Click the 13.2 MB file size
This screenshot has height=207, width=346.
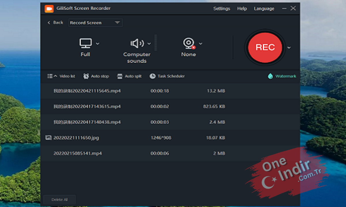click(x=216, y=91)
